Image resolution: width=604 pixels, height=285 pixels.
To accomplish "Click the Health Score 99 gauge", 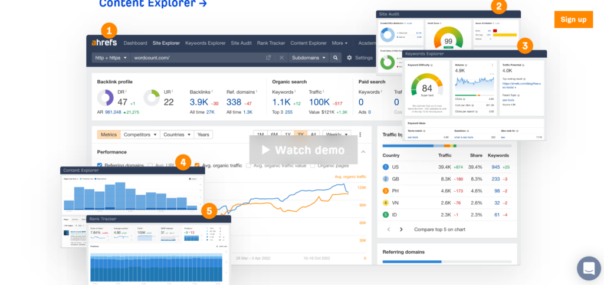I will tap(448, 38).
